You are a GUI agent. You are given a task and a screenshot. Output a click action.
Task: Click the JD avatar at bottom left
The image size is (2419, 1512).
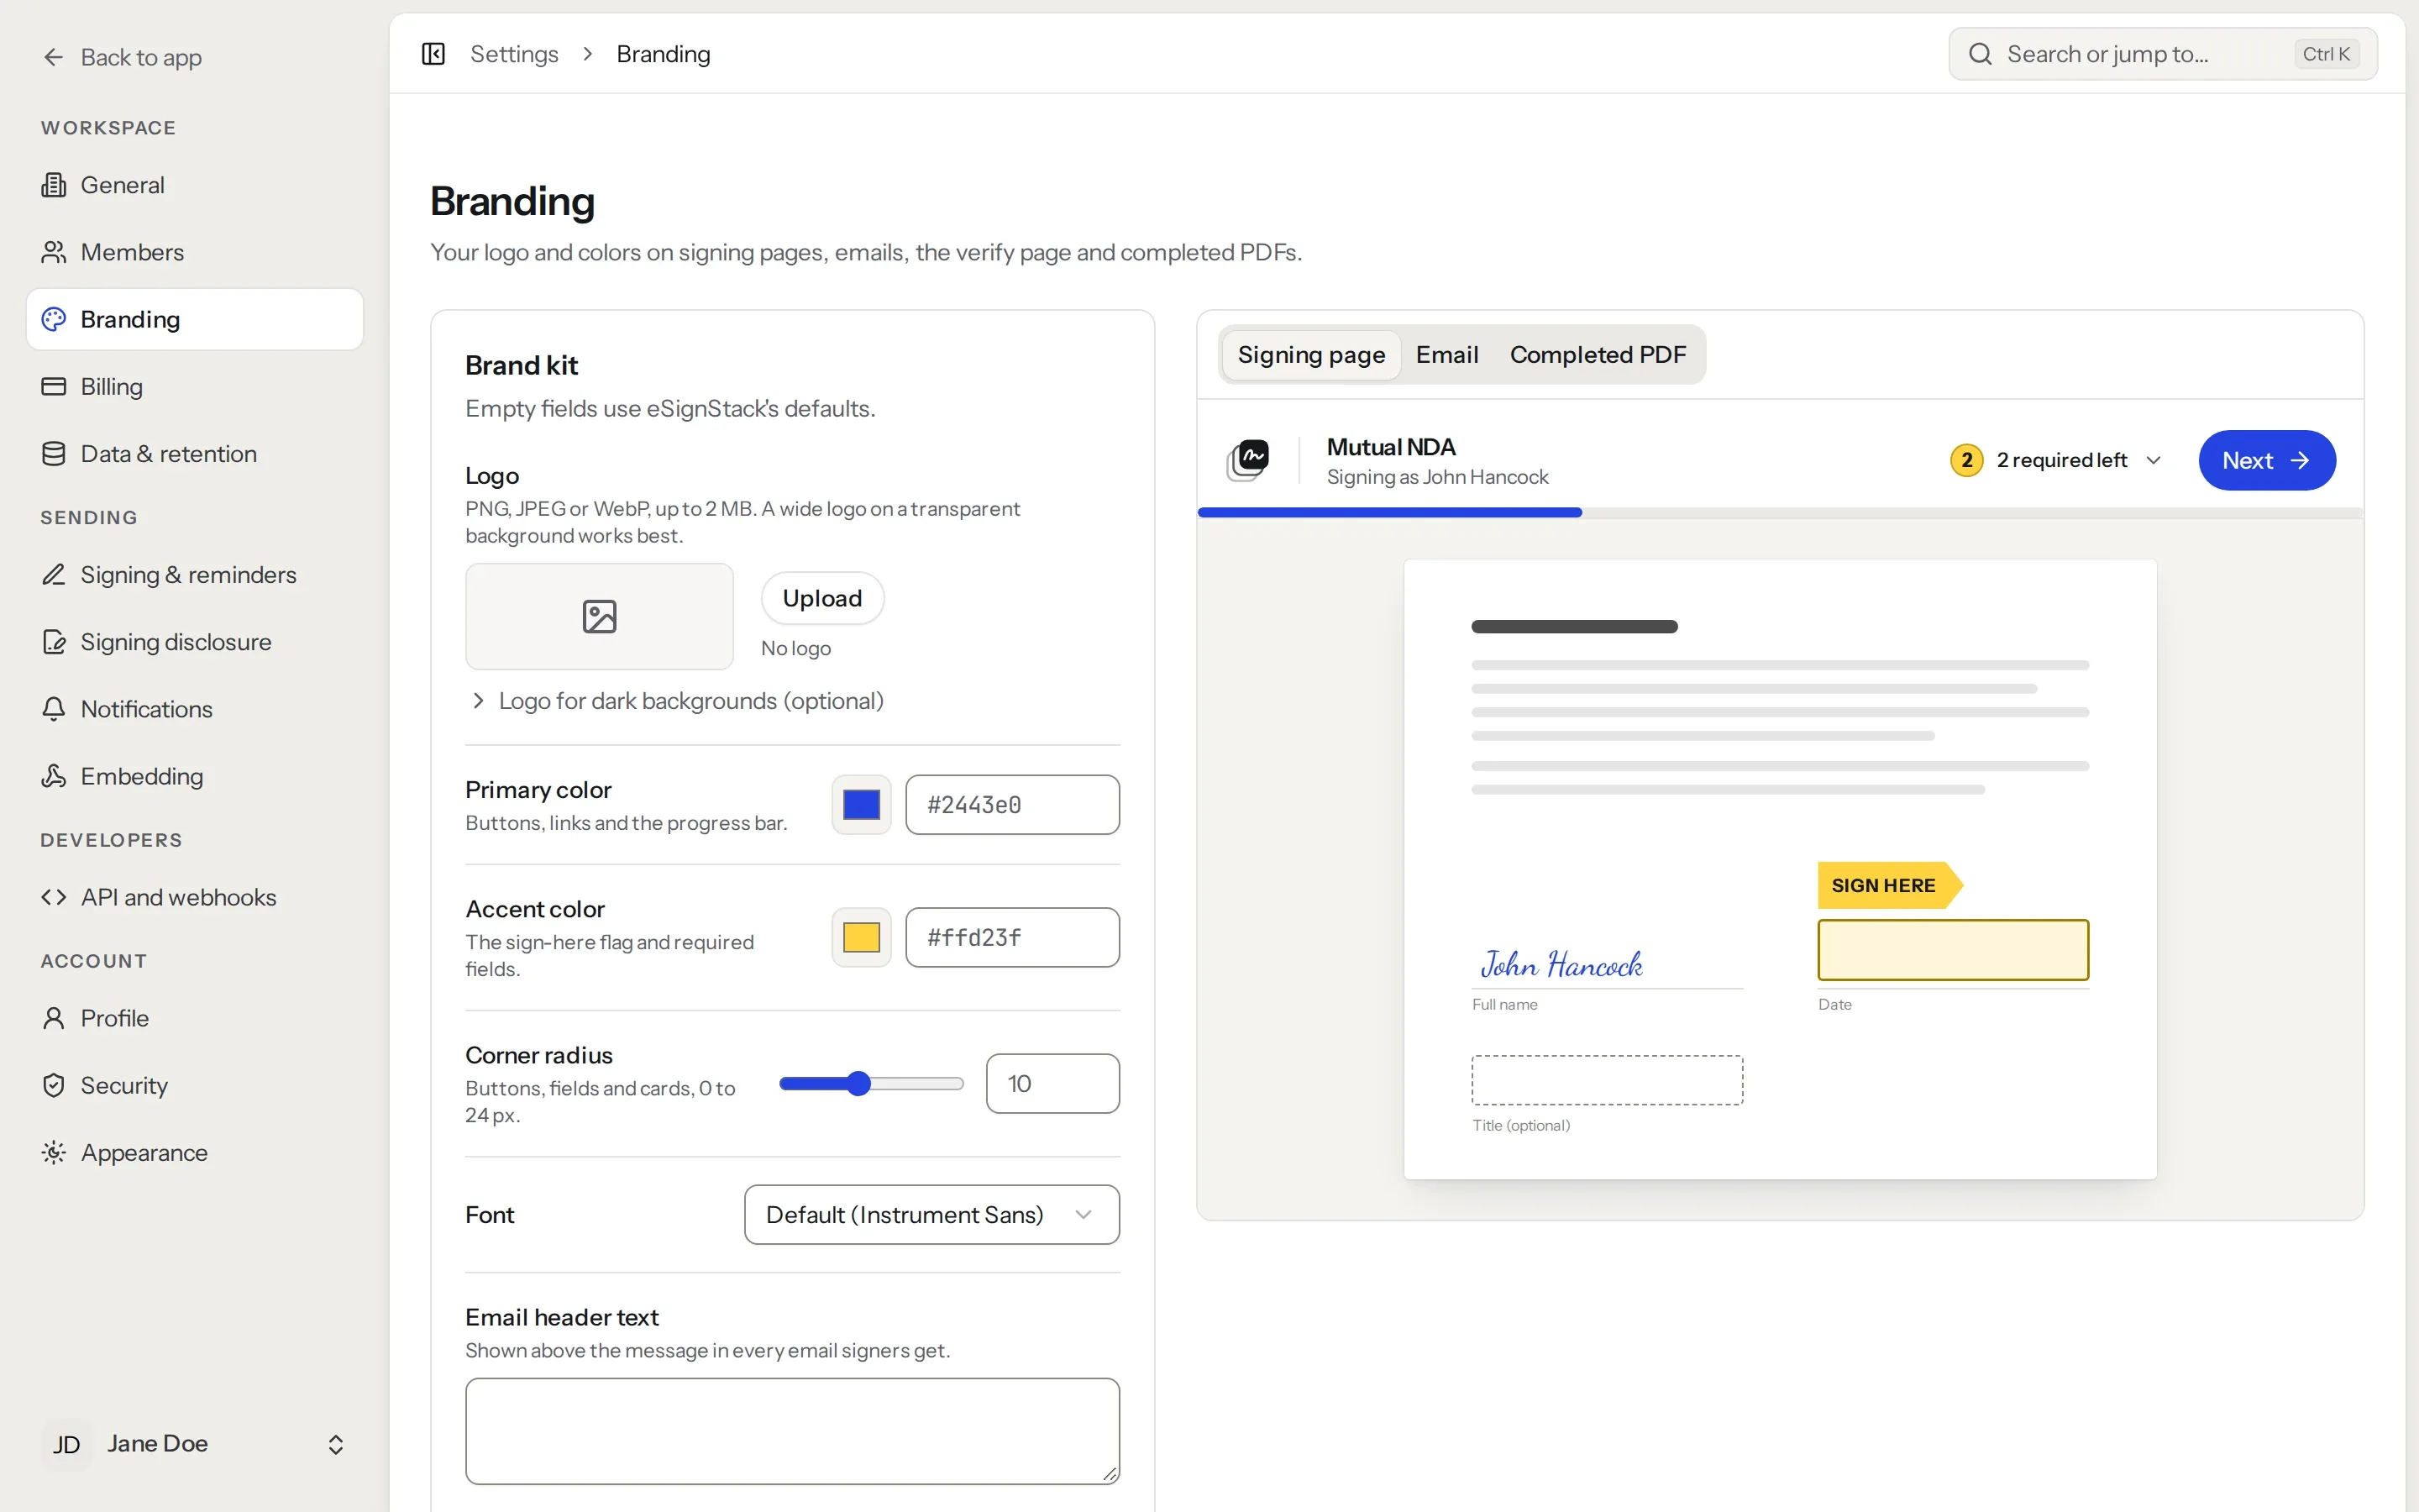[x=67, y=1444]
